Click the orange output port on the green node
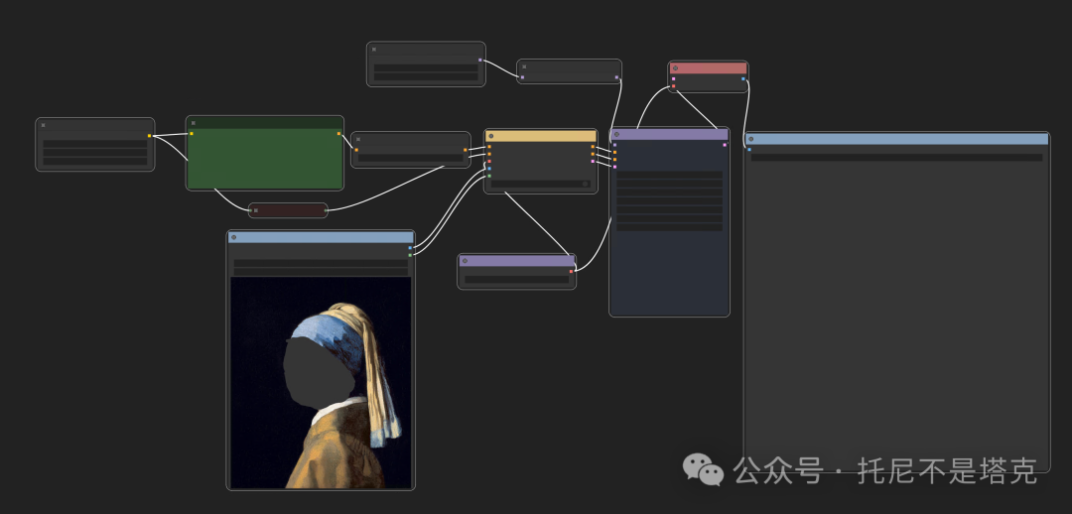This screenshot has height=514, width=1072. (x=339, y=133)
